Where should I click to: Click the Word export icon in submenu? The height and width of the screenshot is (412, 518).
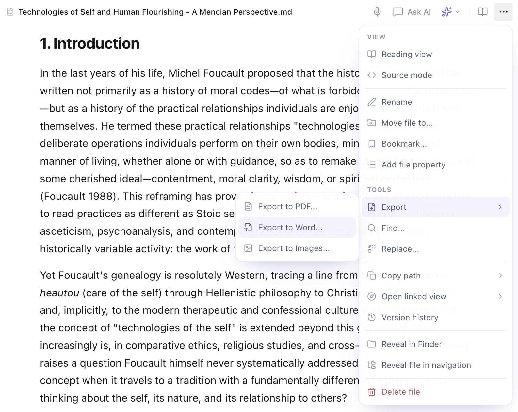[x=248, y=228]
